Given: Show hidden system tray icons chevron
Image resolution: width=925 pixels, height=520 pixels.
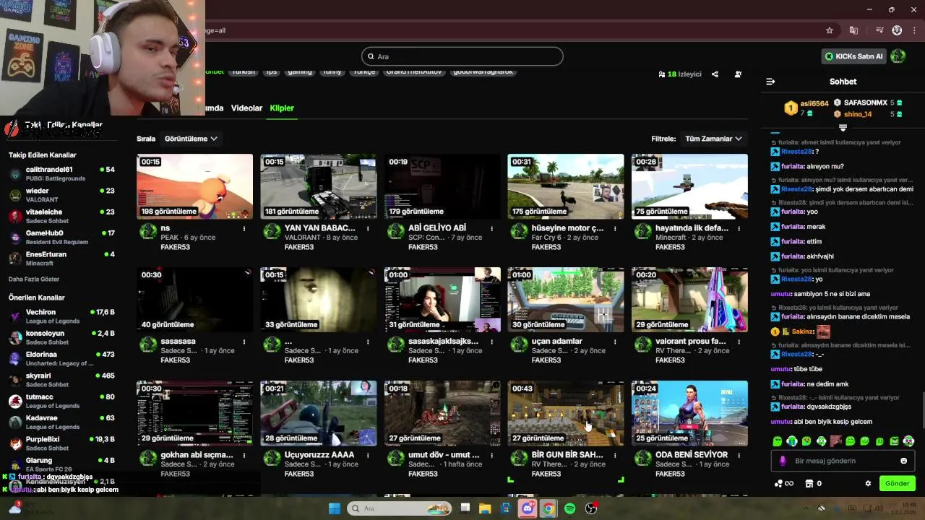Looking at the screenshot, I should pyautogui.click(x=806, y=508).
